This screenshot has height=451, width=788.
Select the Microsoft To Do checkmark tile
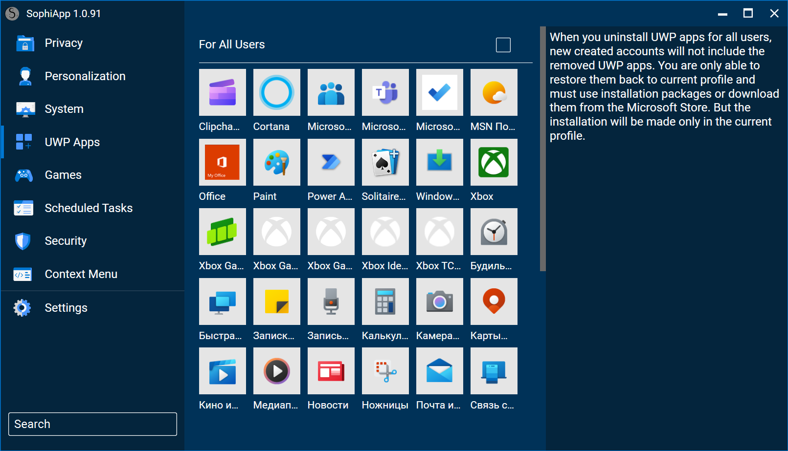[440, 92]
